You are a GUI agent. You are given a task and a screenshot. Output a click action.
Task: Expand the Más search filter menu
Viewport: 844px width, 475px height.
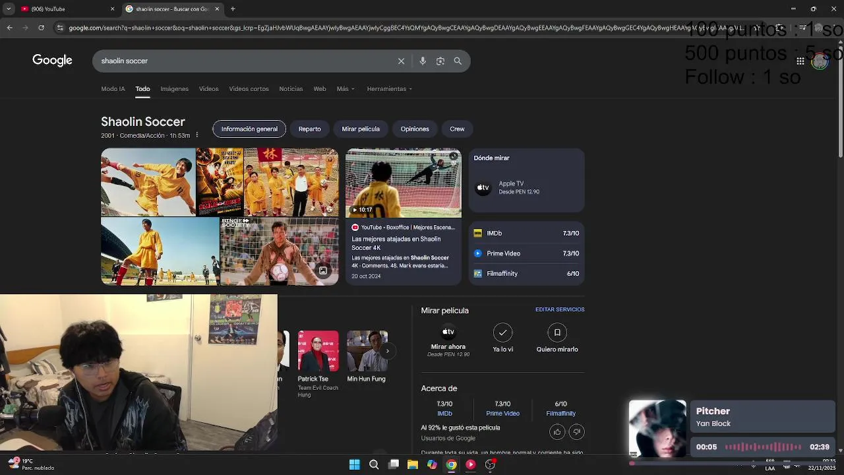pyautogui.click(x=346, y=89)
